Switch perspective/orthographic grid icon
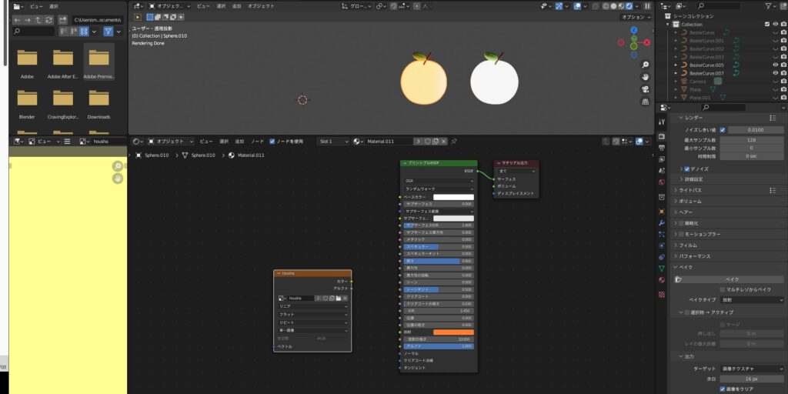Viewport: 788px width, 394px height. (646, 102)
